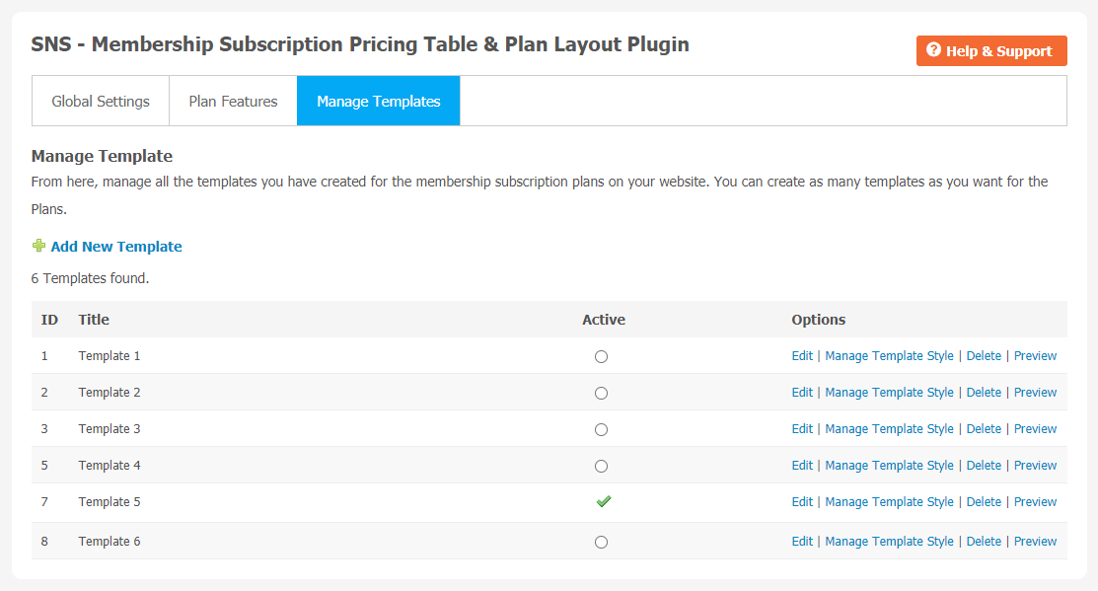Click the Add New Template link

click(x=116, y=247)
